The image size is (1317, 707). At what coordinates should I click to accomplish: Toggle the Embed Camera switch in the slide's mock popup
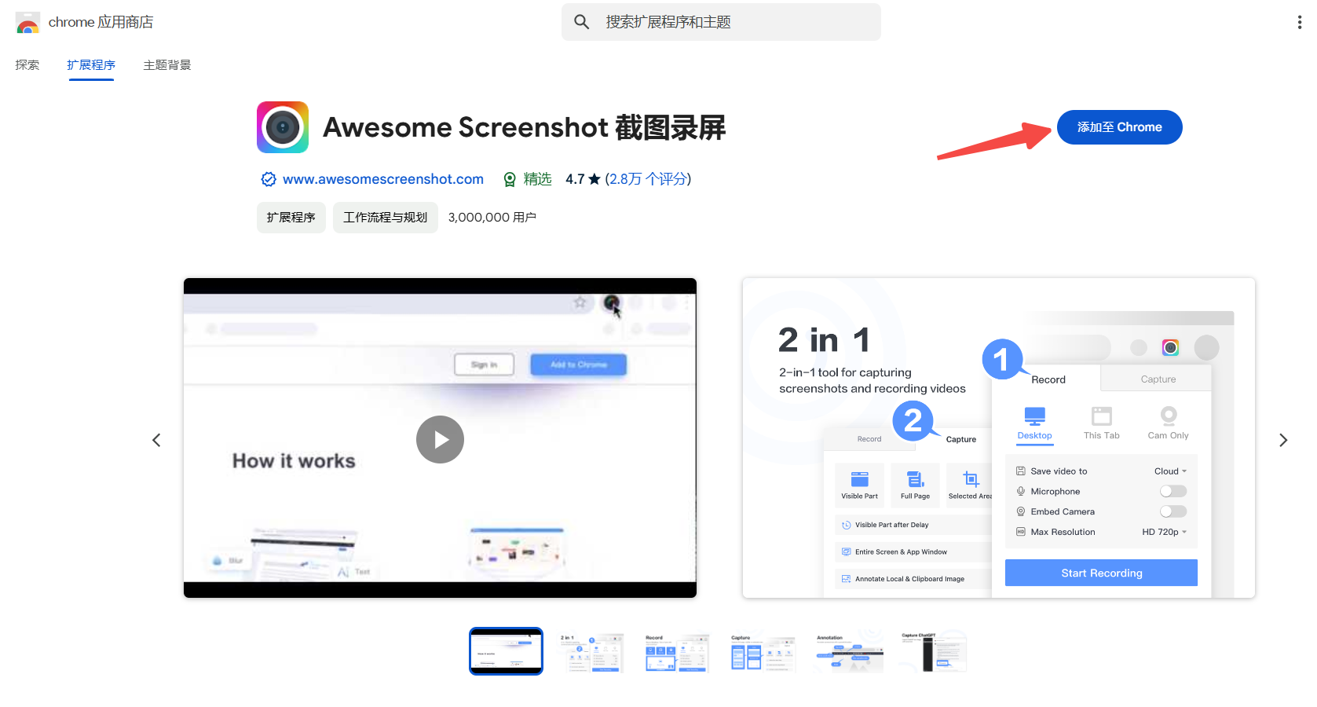click(x=1173, y=511)
